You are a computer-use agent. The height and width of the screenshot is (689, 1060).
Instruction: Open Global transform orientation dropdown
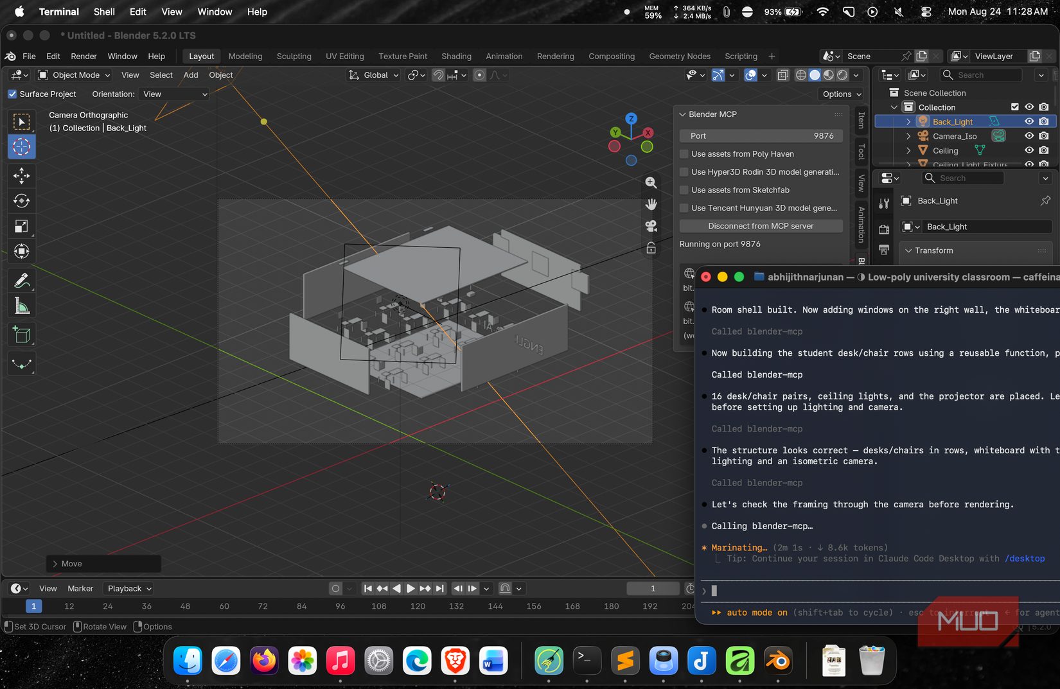[x=374, y=75]
